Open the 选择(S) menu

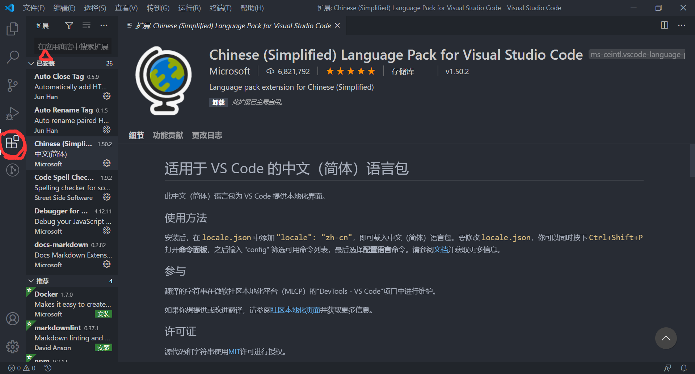pyautogui.click(x=95, y=8)
